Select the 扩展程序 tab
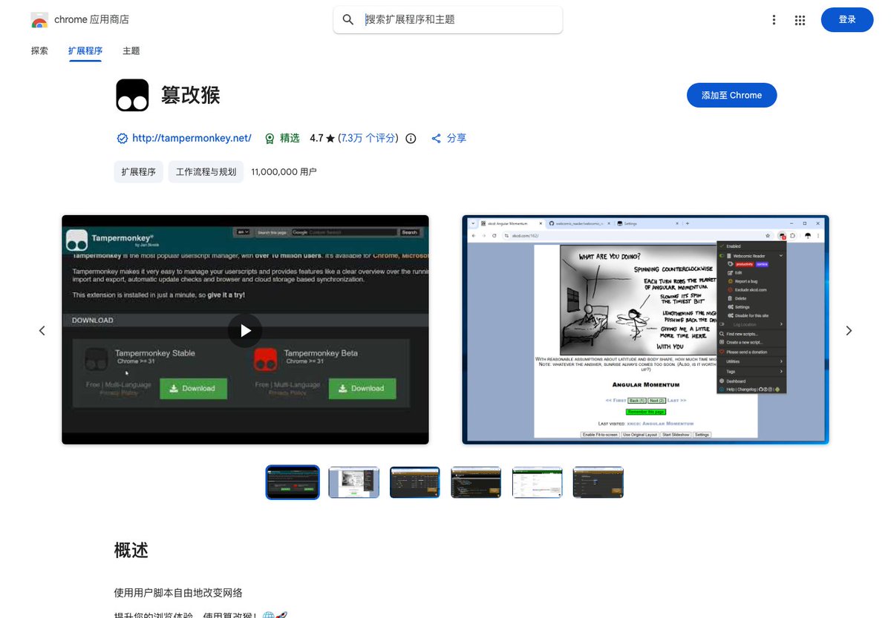891x618 pixels. tap(85, 51)
